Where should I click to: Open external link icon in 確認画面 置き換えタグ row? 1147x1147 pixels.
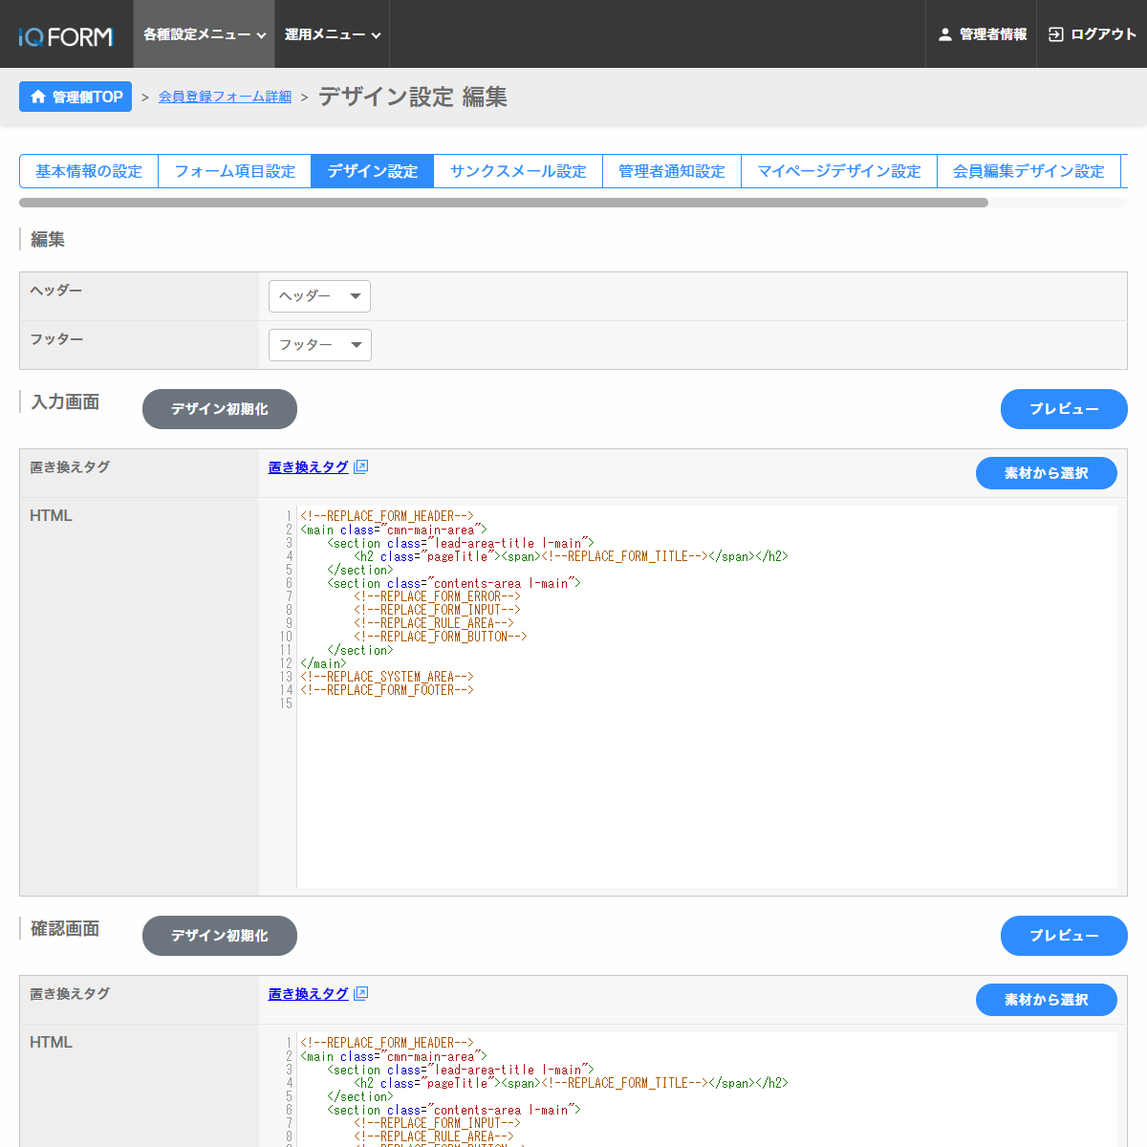(360, 994)
